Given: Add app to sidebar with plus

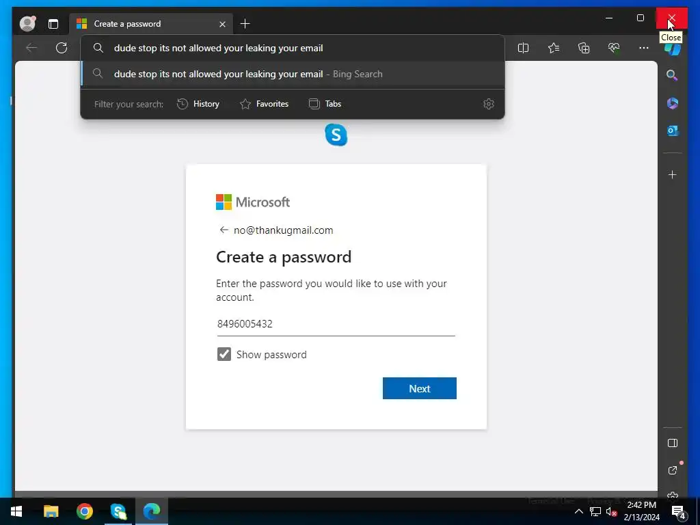Looking at the screenshot, I should pos(673,174).
